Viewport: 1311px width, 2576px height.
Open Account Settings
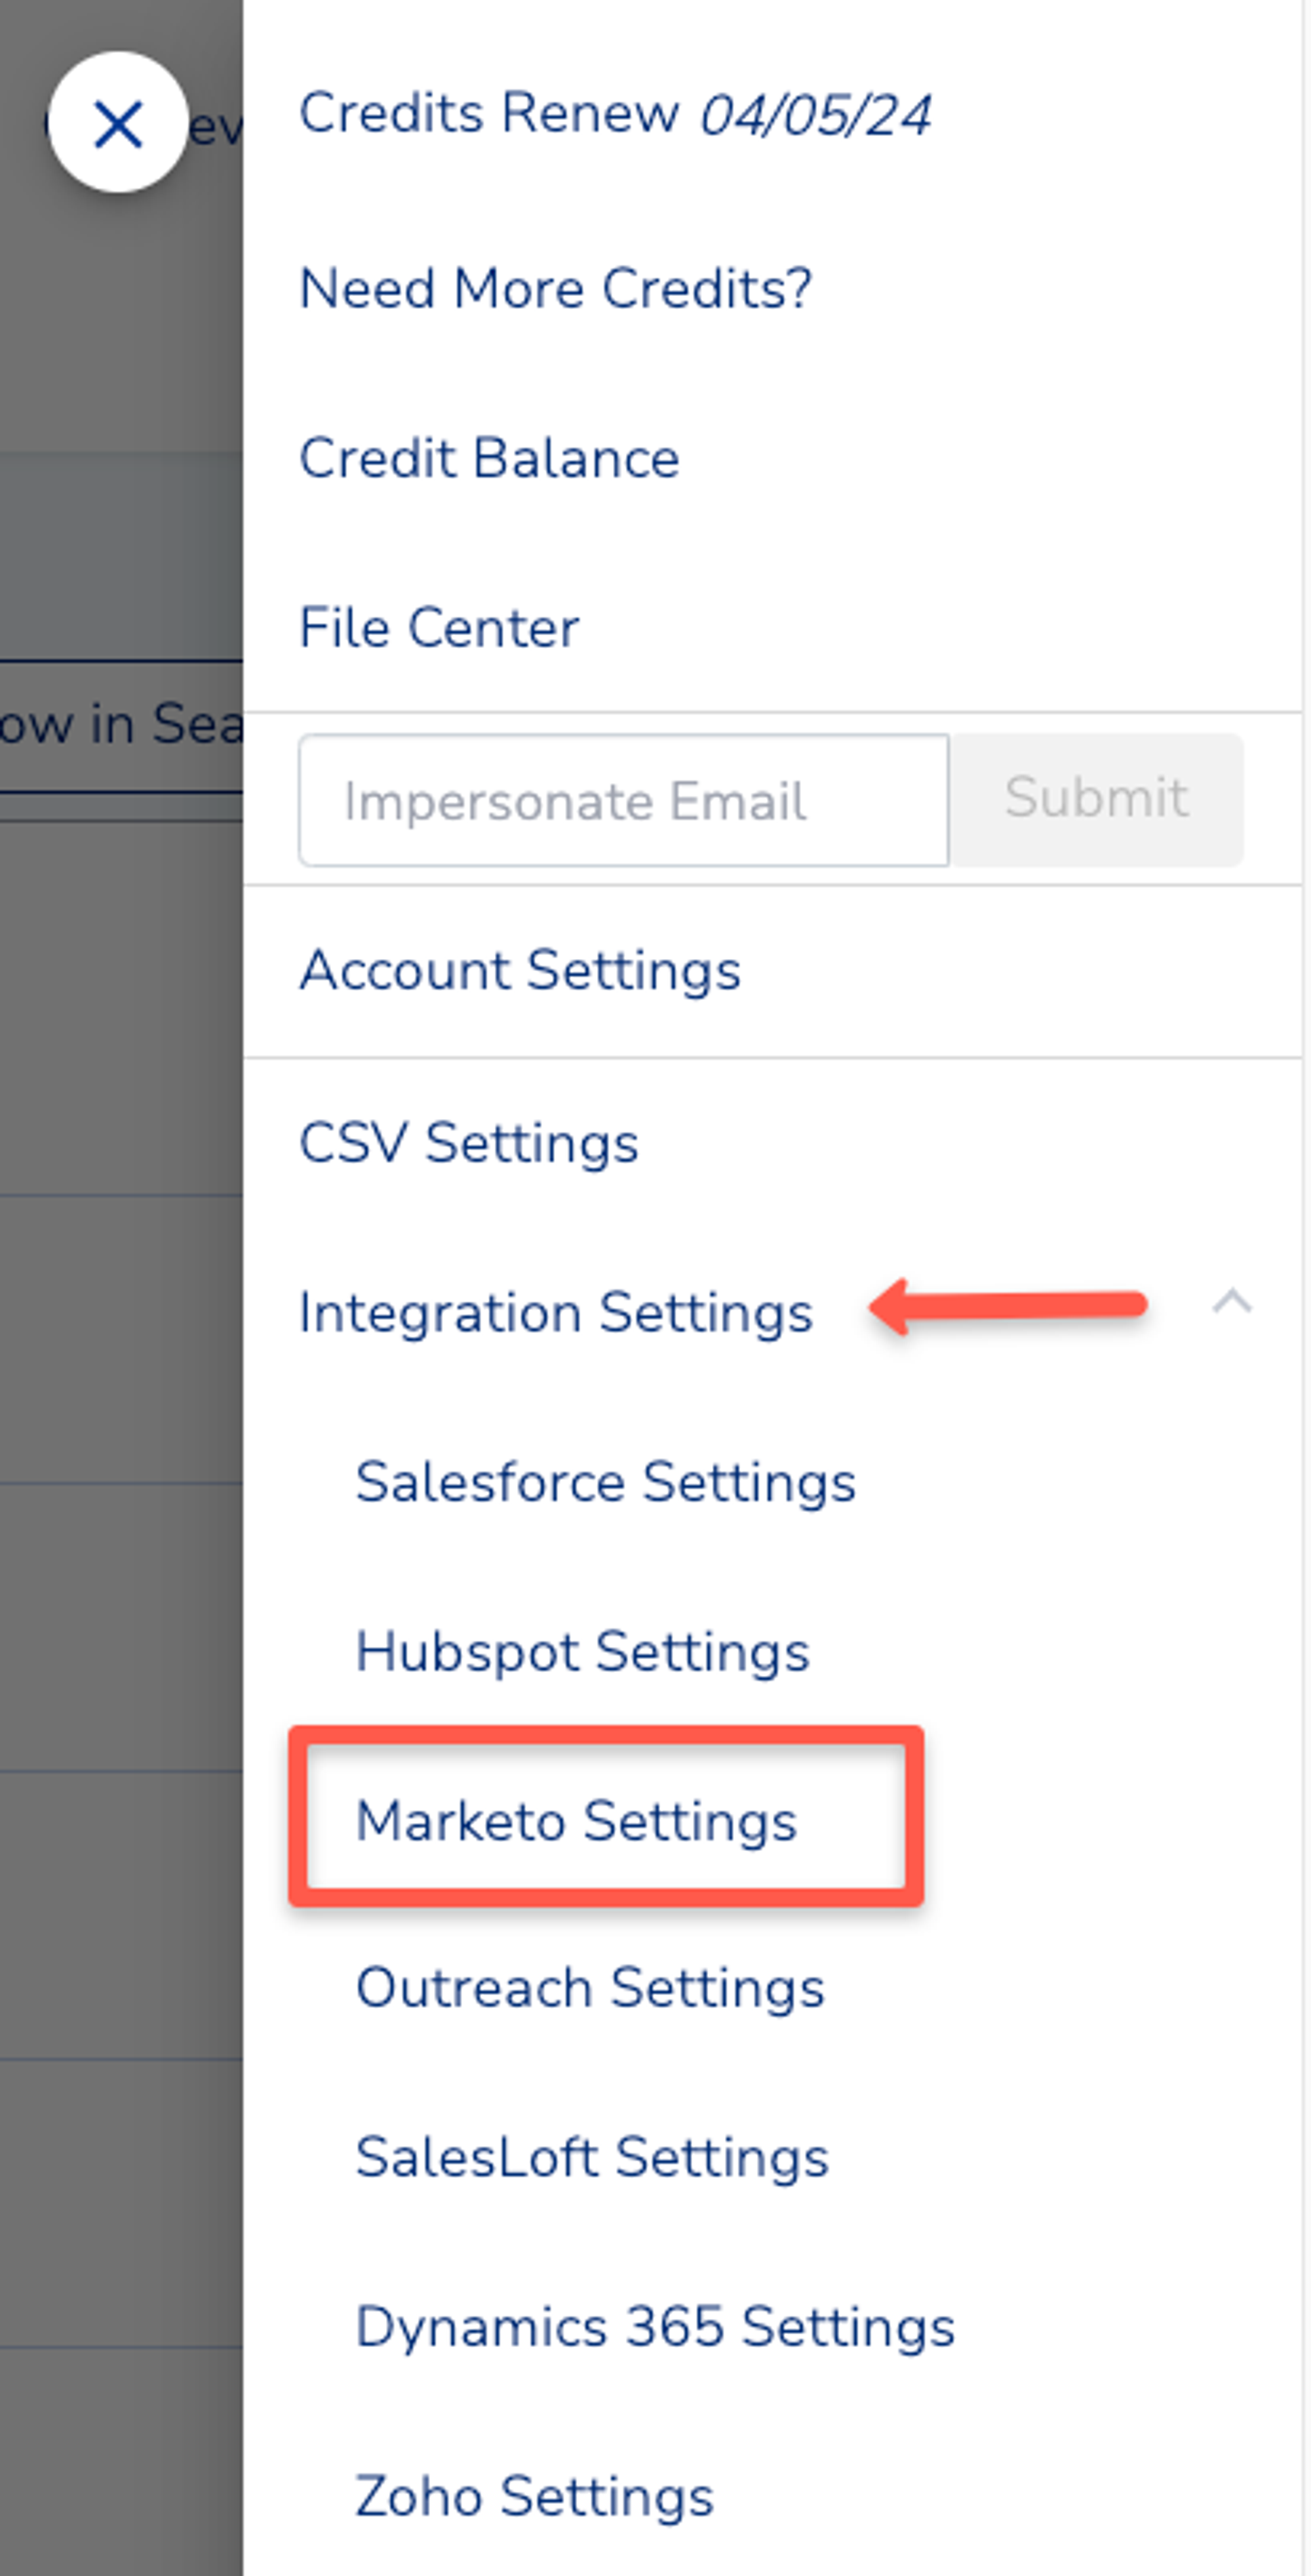520,970
